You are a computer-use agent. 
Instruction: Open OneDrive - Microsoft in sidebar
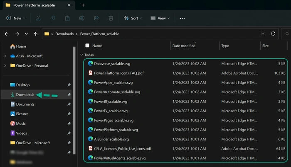[x=30, y=143]
